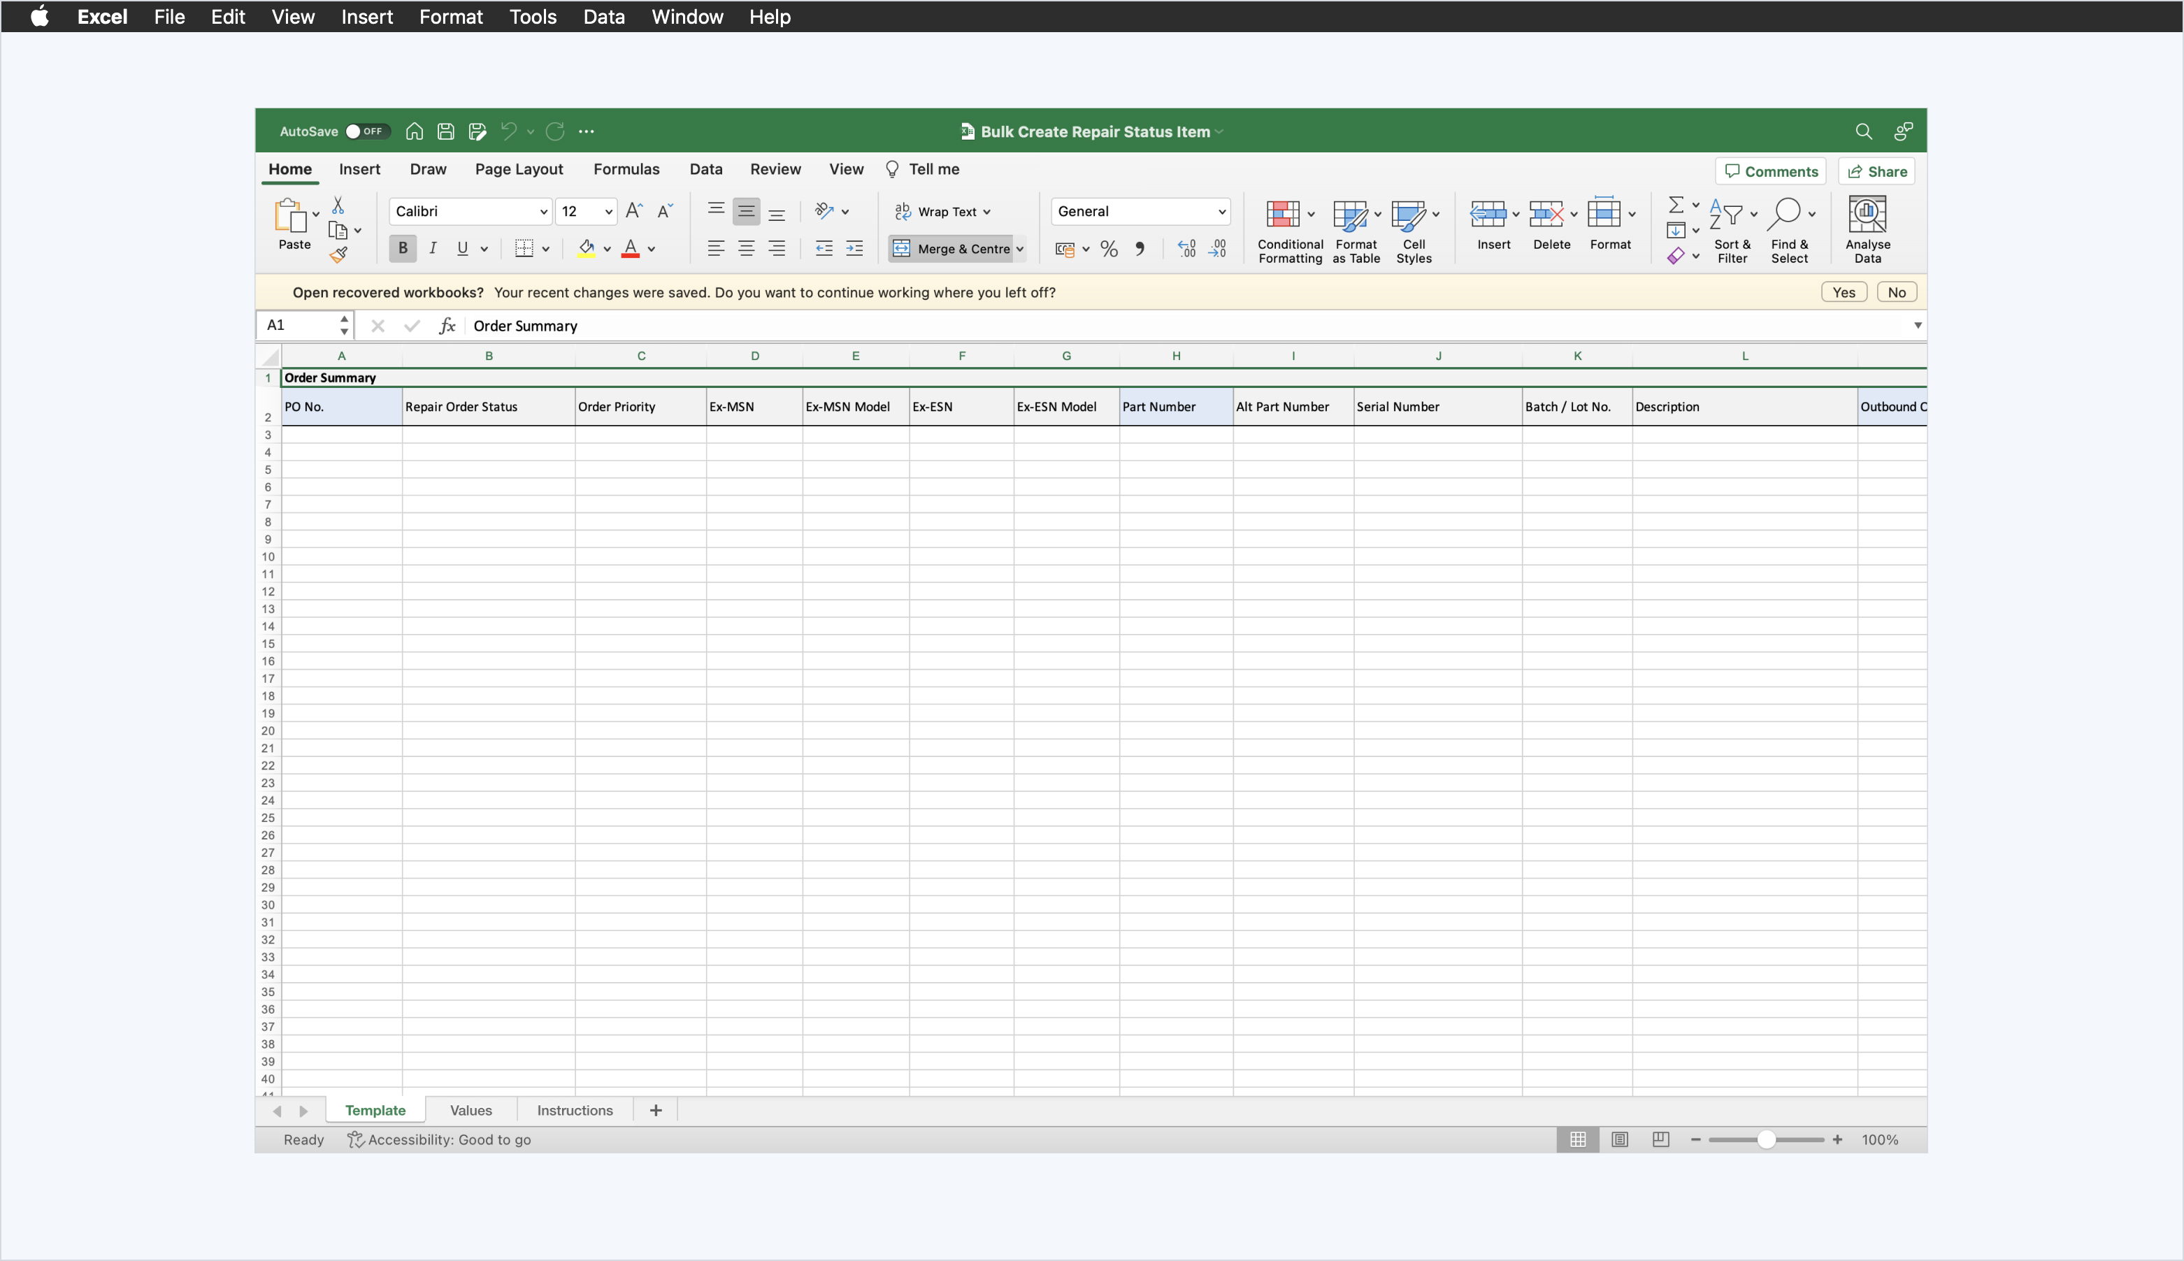2184x1261 pixels.
Task: Click Increase Indent icon
Action: 855,249
